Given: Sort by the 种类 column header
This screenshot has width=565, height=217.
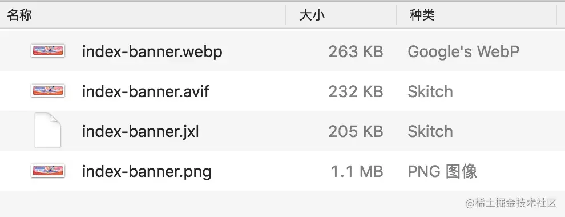Looking at the screenshot, I should (422, 15).
